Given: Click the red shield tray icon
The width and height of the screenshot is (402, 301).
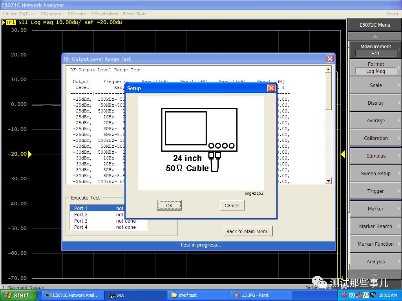Looking at the screenshot, I should [345, 295].
